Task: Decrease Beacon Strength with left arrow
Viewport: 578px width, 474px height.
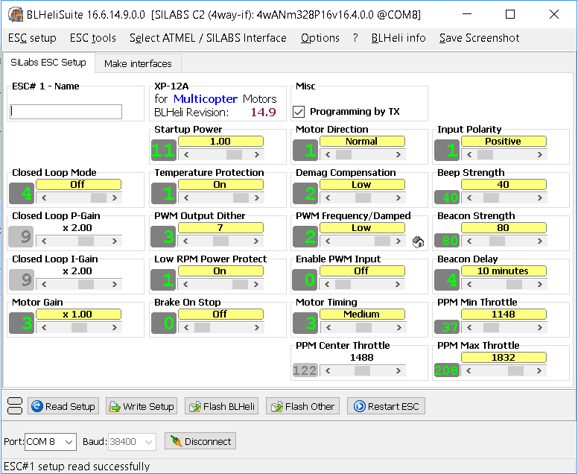Action: (469, 241)
